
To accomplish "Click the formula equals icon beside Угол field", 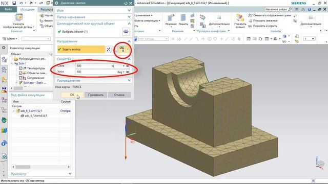I will pyautogui.click(x=128, y=72).
